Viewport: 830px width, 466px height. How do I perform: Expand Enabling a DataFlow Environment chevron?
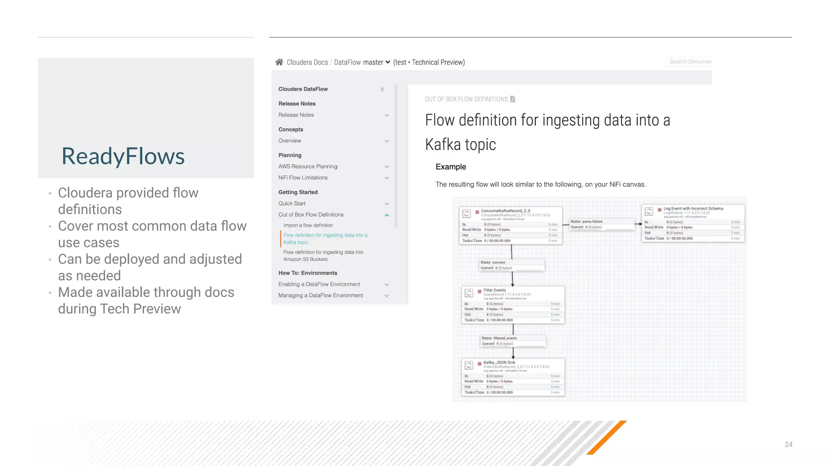(387, 285)
